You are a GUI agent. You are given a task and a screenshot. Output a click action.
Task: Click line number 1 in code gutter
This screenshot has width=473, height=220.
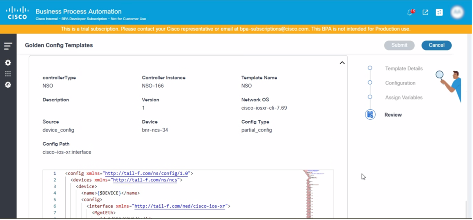55,174
